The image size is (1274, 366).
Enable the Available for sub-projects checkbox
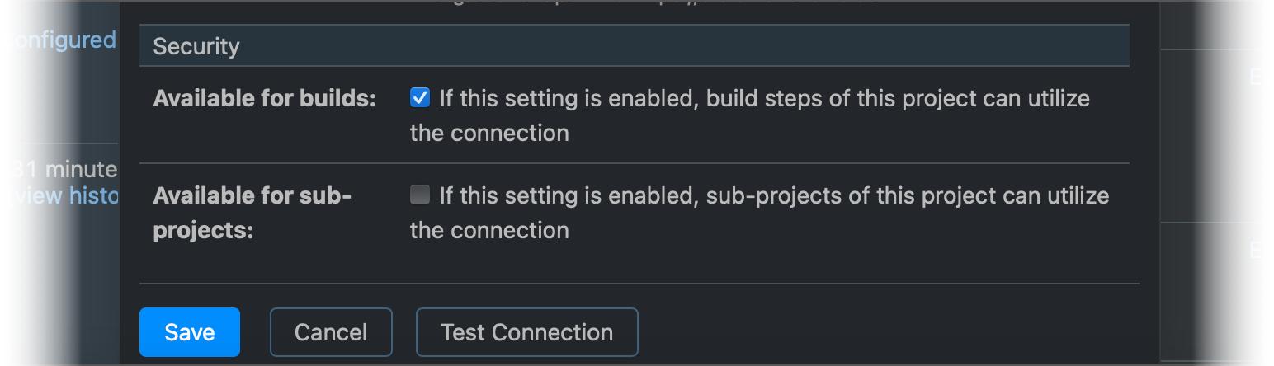click(420, 195)
